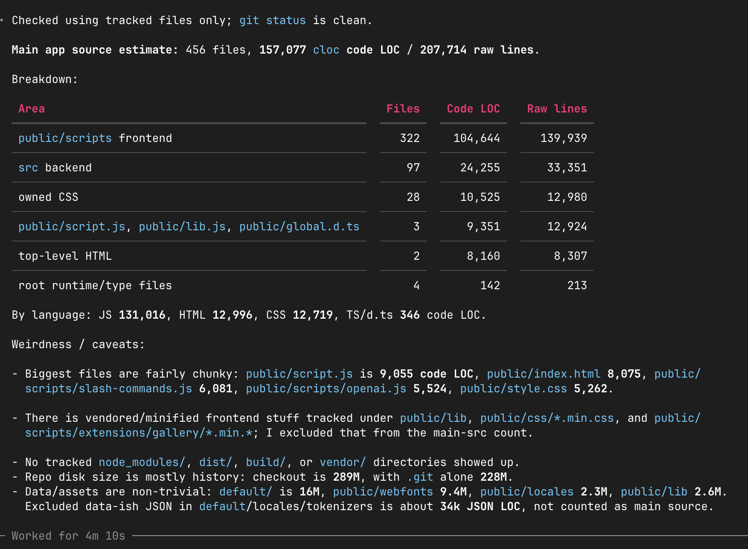Click the 'vendor/' directory name

[343, 462]
